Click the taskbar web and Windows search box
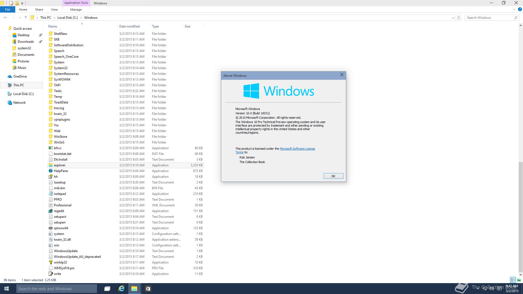 (x=57, y=289)
